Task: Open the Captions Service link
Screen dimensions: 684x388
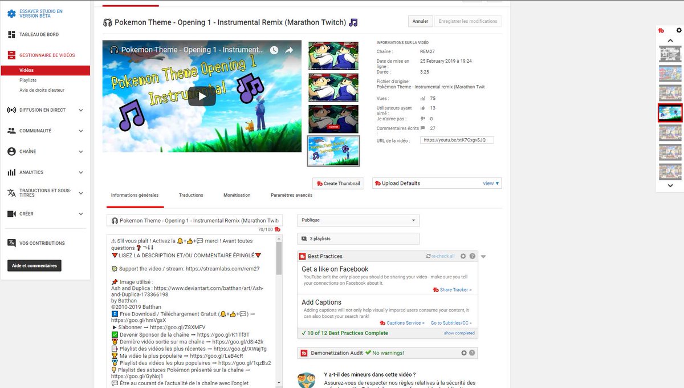Action: 402,323
